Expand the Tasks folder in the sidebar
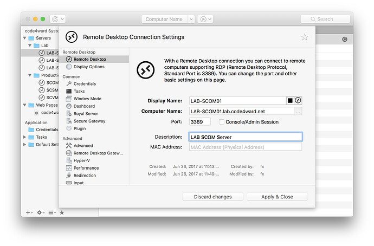The image size is (374, 246). point(24,137)
